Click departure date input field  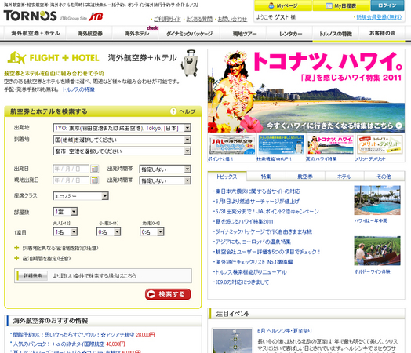71,169
